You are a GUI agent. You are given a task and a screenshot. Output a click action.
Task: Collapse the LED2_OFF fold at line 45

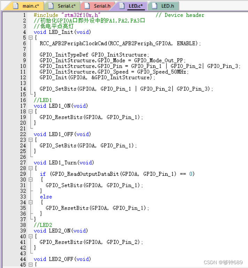click(31, 265)
